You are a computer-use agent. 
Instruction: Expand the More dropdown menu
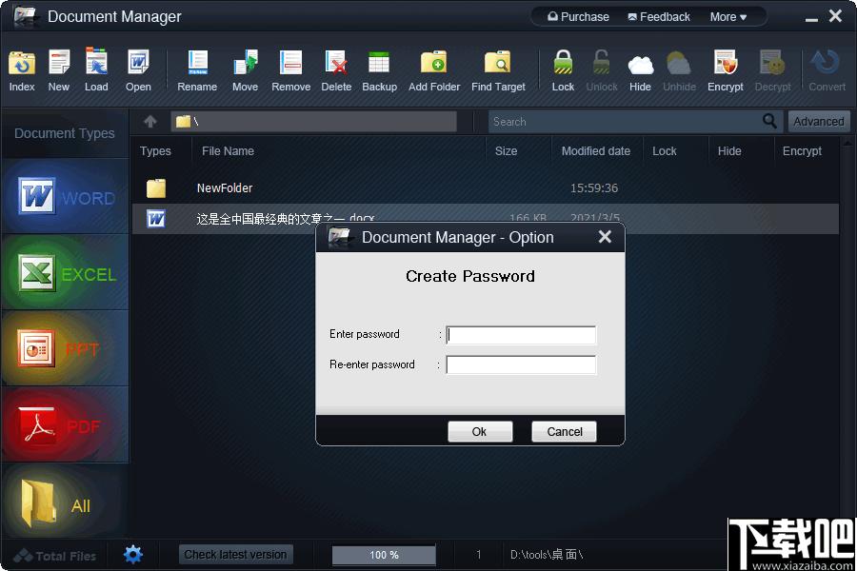pyautogui.click(x=727, y=17)
